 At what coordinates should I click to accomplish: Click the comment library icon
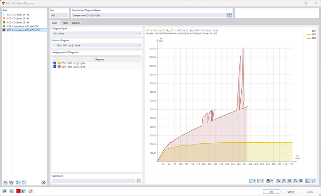138,181
